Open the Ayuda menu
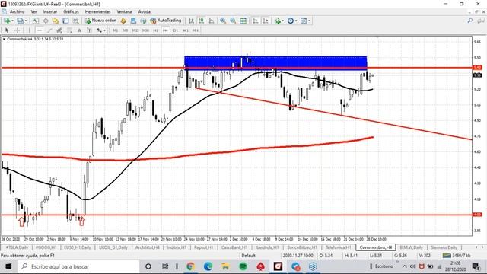This screenshot has height=274, width=487. coord(144,12)
